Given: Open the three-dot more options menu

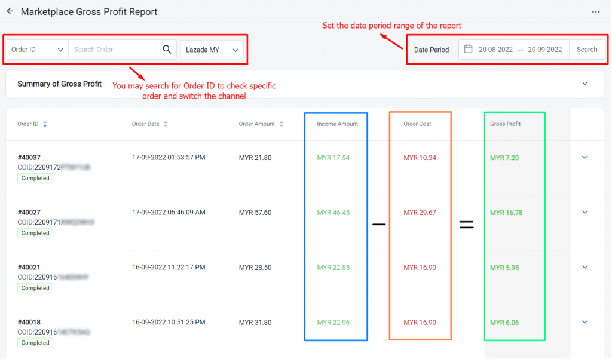Looking at the screenshot, I should pos(595,11).
